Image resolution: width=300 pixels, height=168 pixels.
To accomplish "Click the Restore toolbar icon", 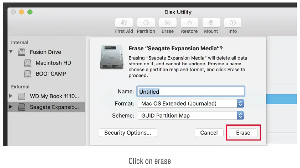I will click(x=189, y=23).
